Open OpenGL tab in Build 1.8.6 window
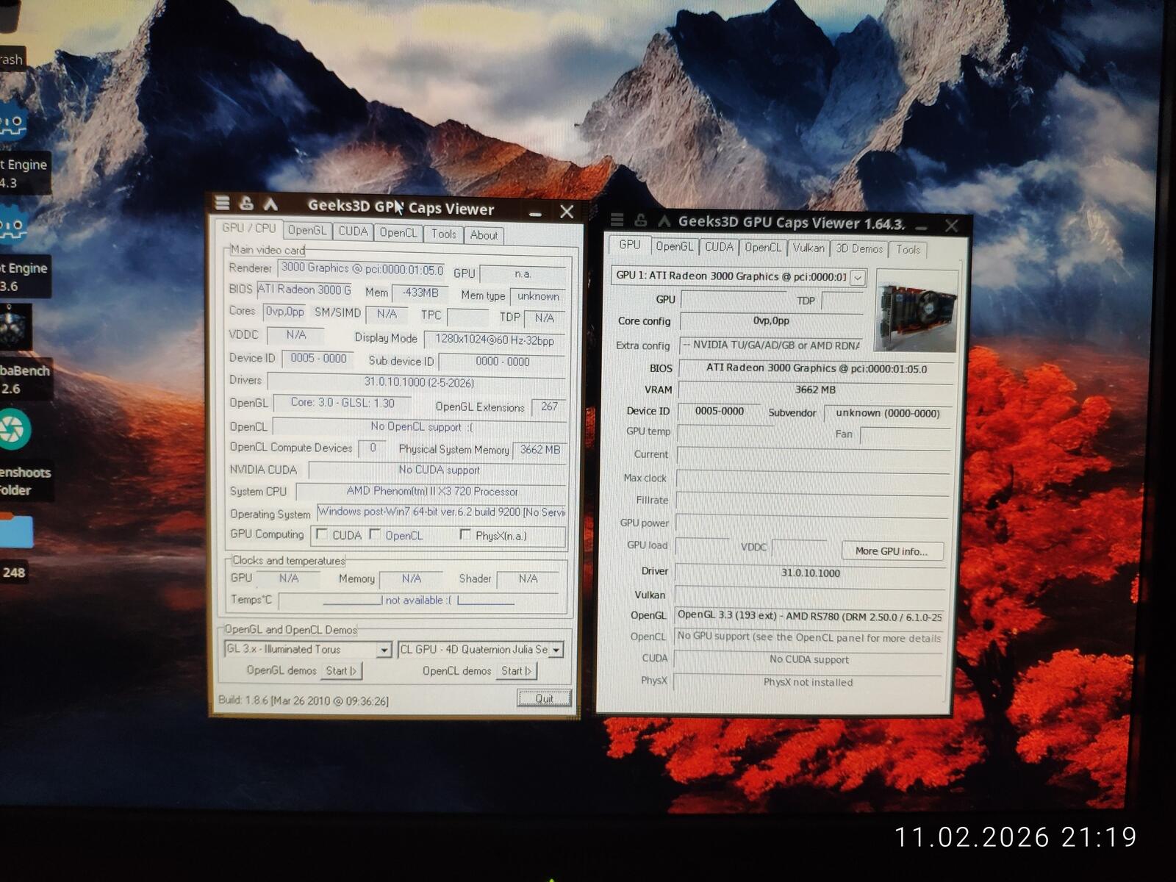Screen dimensions: 1176x882 [x=307, y=231]
